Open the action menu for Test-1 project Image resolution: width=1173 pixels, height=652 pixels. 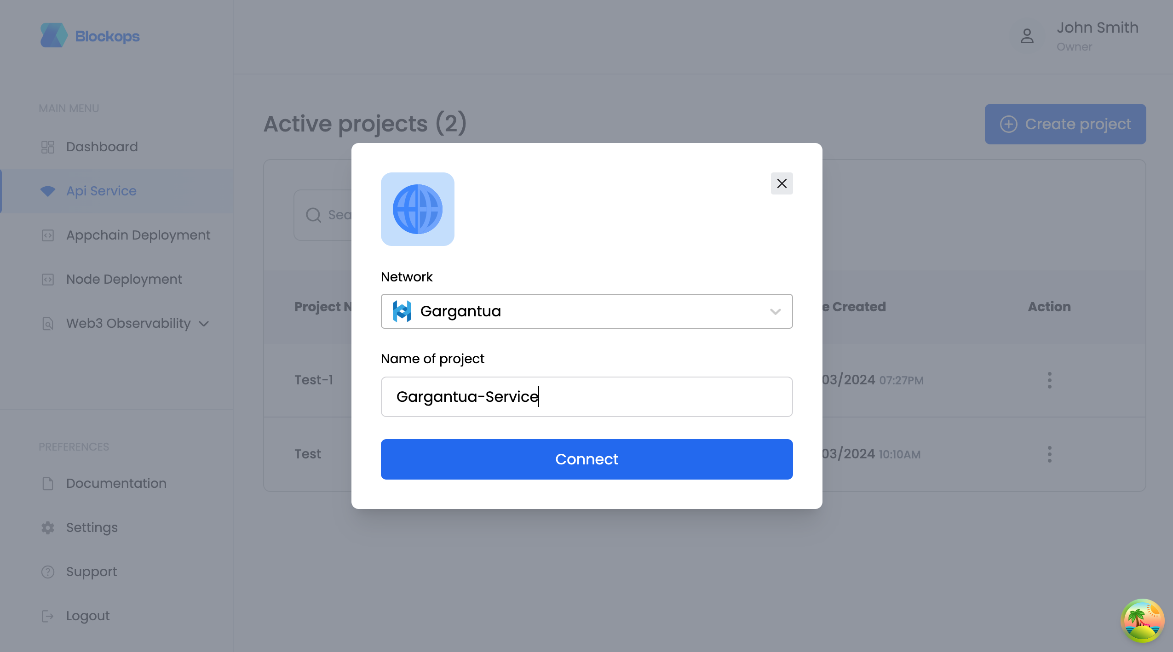[1049, 380]
